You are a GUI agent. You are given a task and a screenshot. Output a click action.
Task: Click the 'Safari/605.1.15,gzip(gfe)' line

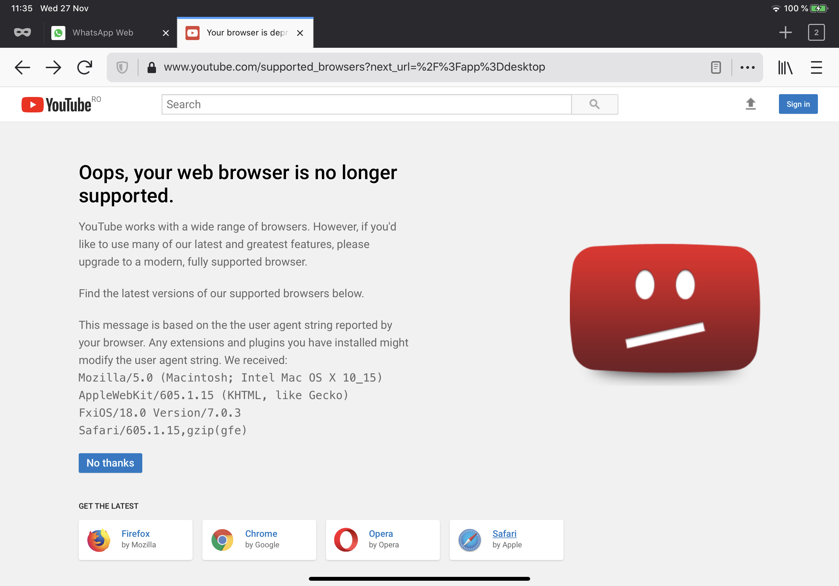[x=163, y=430]
